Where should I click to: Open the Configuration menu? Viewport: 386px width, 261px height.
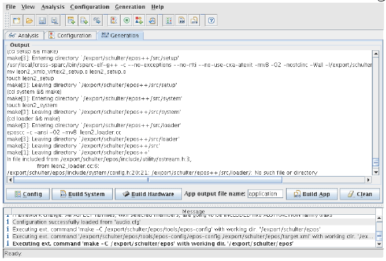point(89,7)
